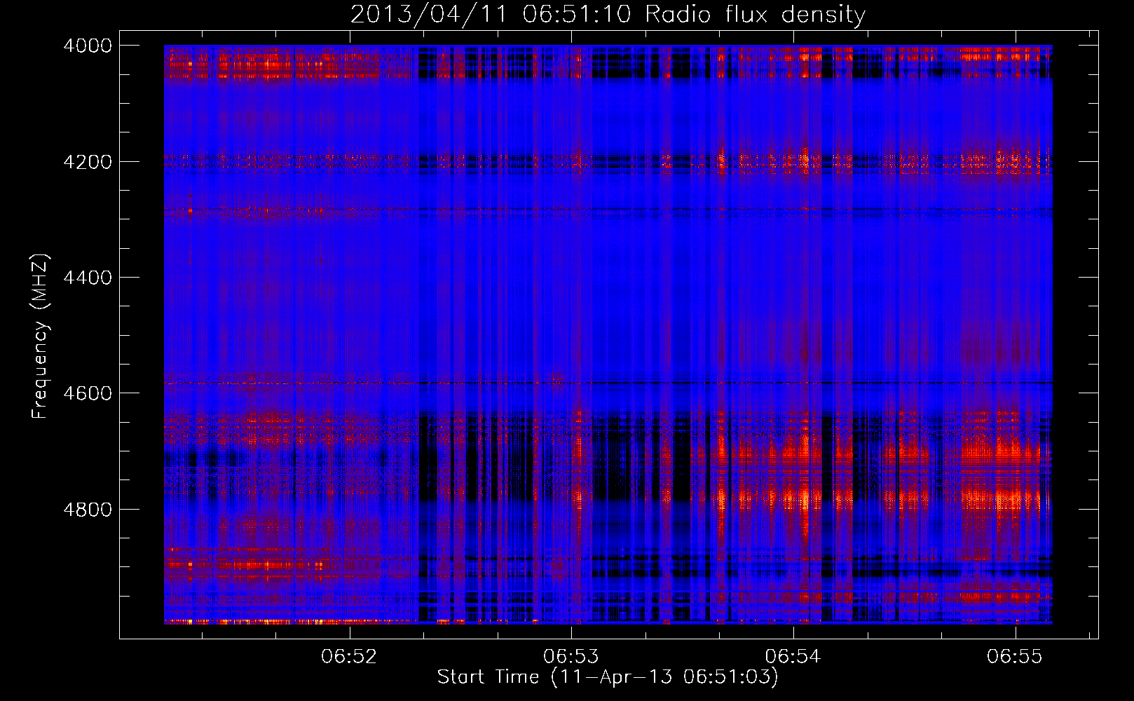Click the 06:53 time axis label

pos(571,656)
